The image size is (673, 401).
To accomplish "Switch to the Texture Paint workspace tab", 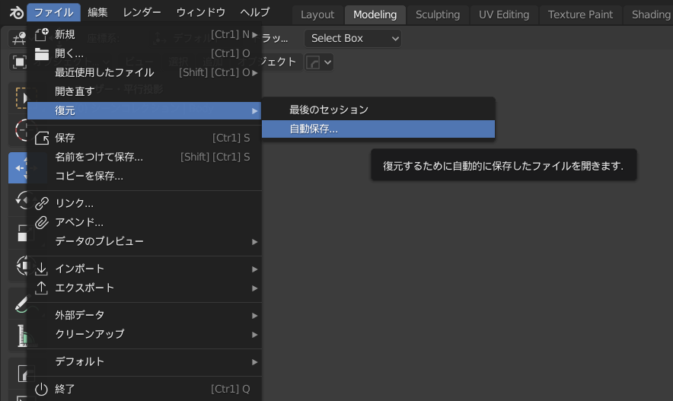I will [580, 14].
